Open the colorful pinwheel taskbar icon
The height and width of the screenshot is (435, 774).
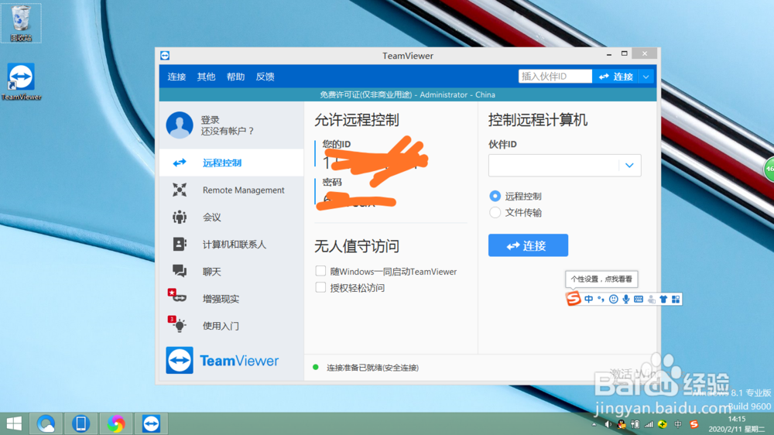tap(115, 423)
